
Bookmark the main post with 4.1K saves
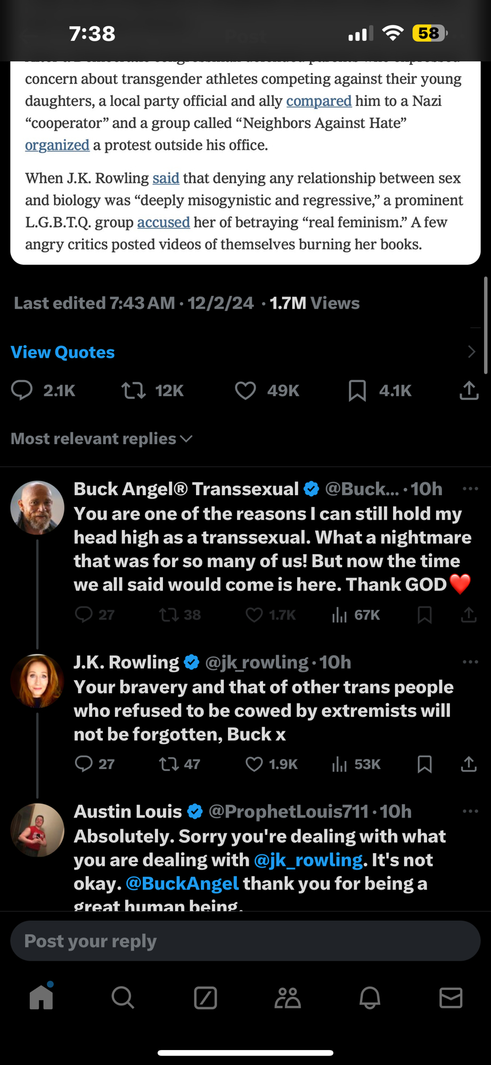357,391
